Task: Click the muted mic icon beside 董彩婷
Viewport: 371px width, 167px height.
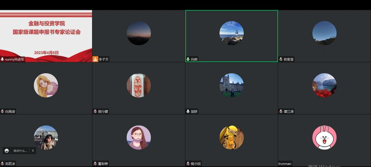Action: tap(95, 164)
